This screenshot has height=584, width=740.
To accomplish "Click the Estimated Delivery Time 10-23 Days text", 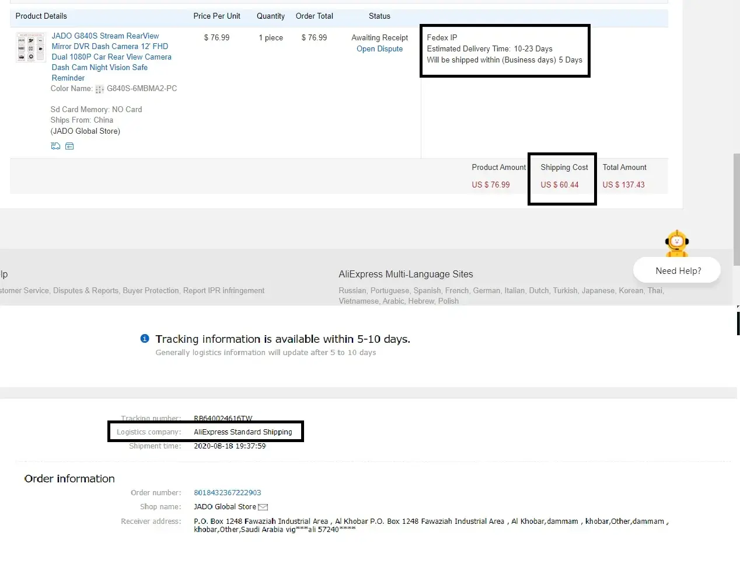I will (x=490, y=48).
